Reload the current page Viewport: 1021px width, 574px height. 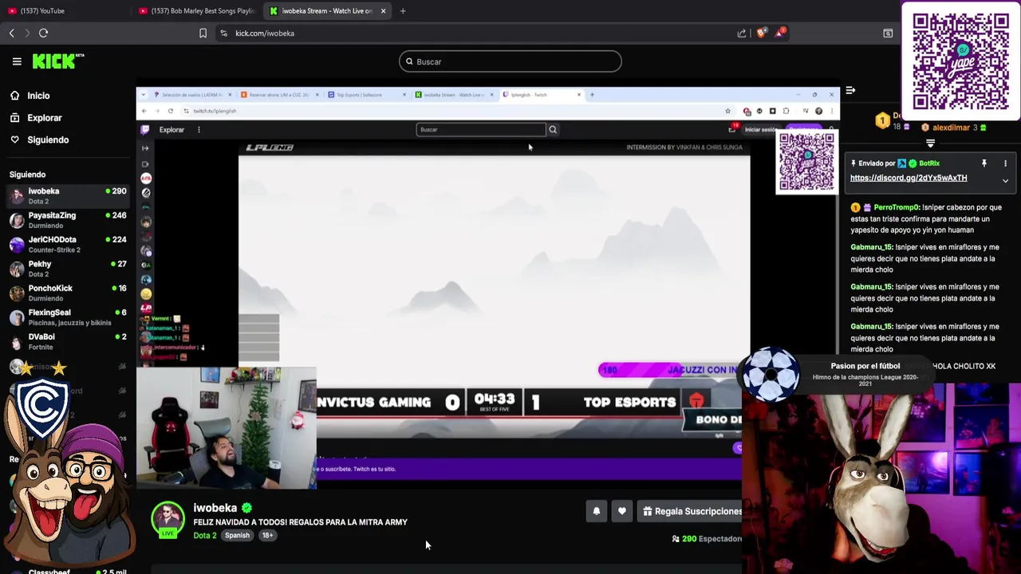pyautogui.click(x=43, y=33)
